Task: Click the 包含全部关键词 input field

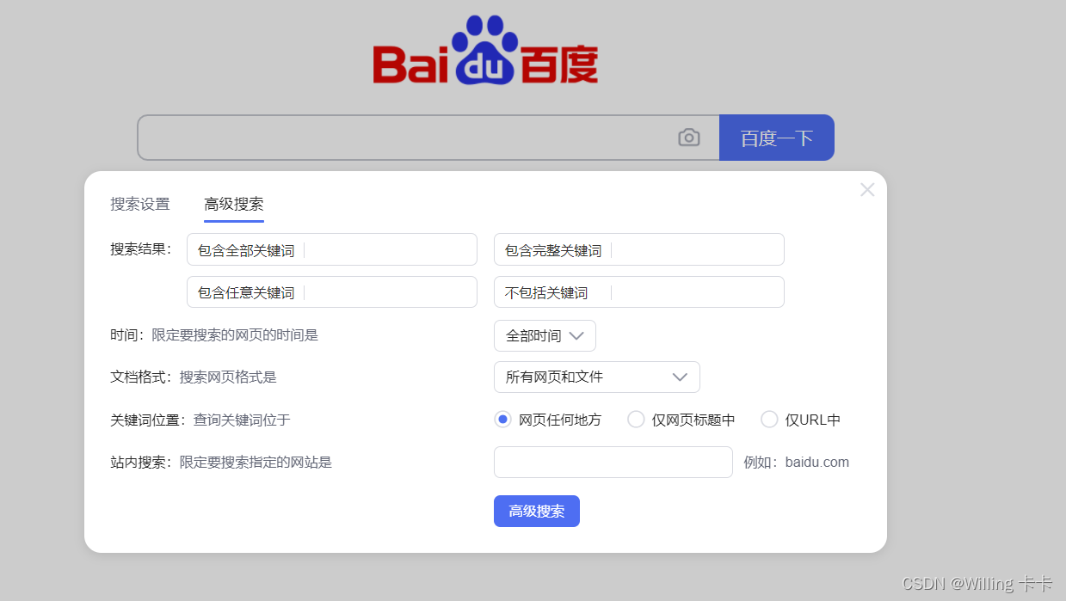Action: (332, 249)
